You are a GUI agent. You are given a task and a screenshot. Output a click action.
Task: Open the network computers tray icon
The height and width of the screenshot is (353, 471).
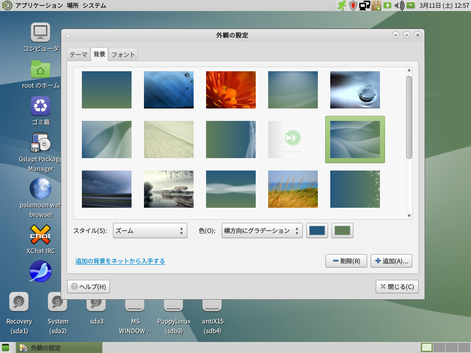click(364, 6)
